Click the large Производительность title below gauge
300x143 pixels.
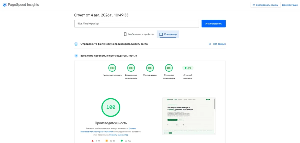click(111, 123)
